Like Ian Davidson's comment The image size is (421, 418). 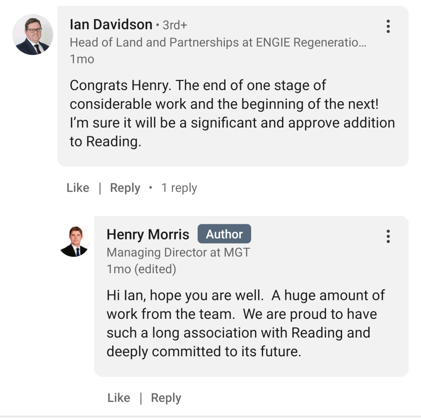click(x=78, y=188)
